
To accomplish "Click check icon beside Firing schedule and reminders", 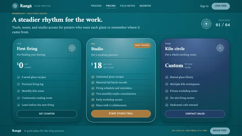I will 93,88.
